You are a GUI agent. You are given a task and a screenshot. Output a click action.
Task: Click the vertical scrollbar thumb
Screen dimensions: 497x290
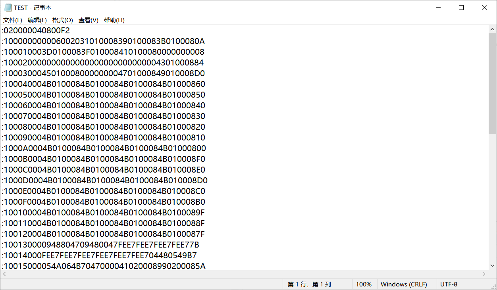coord(492,84)
